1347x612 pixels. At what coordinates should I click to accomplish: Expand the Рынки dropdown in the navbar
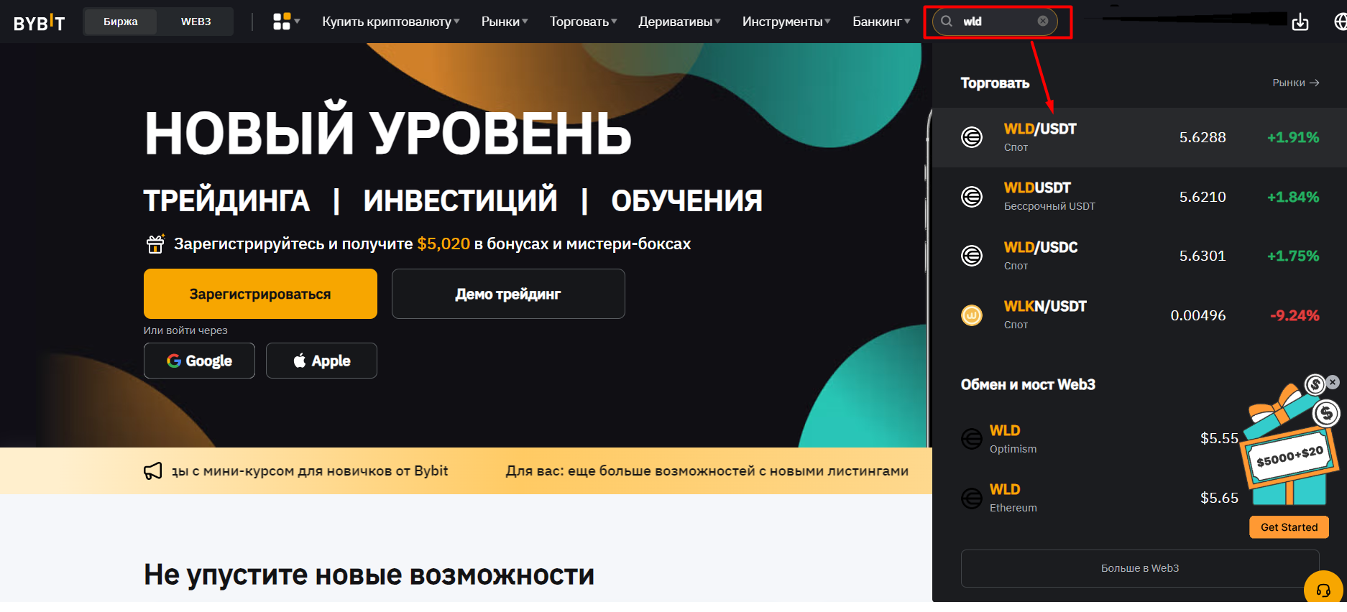pos(505,22)
